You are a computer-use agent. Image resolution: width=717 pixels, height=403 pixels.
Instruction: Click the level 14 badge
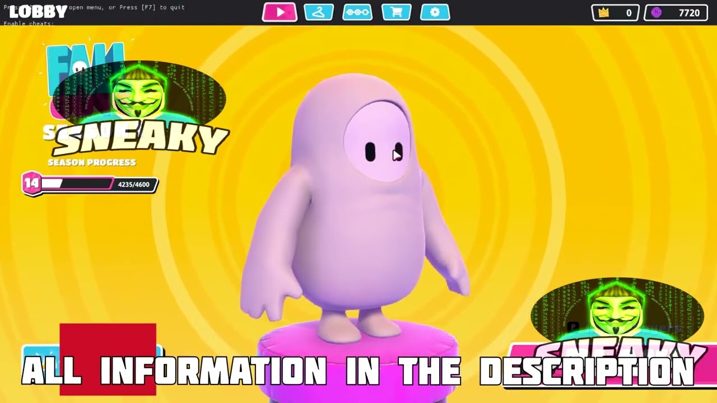click(x=31, y=184)
